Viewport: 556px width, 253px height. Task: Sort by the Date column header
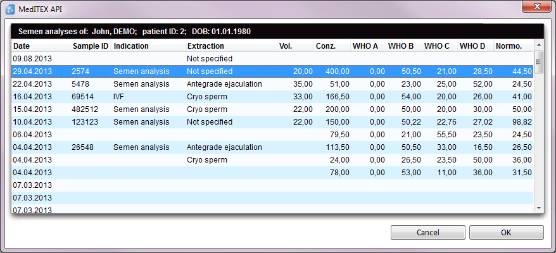click(41, 46)
